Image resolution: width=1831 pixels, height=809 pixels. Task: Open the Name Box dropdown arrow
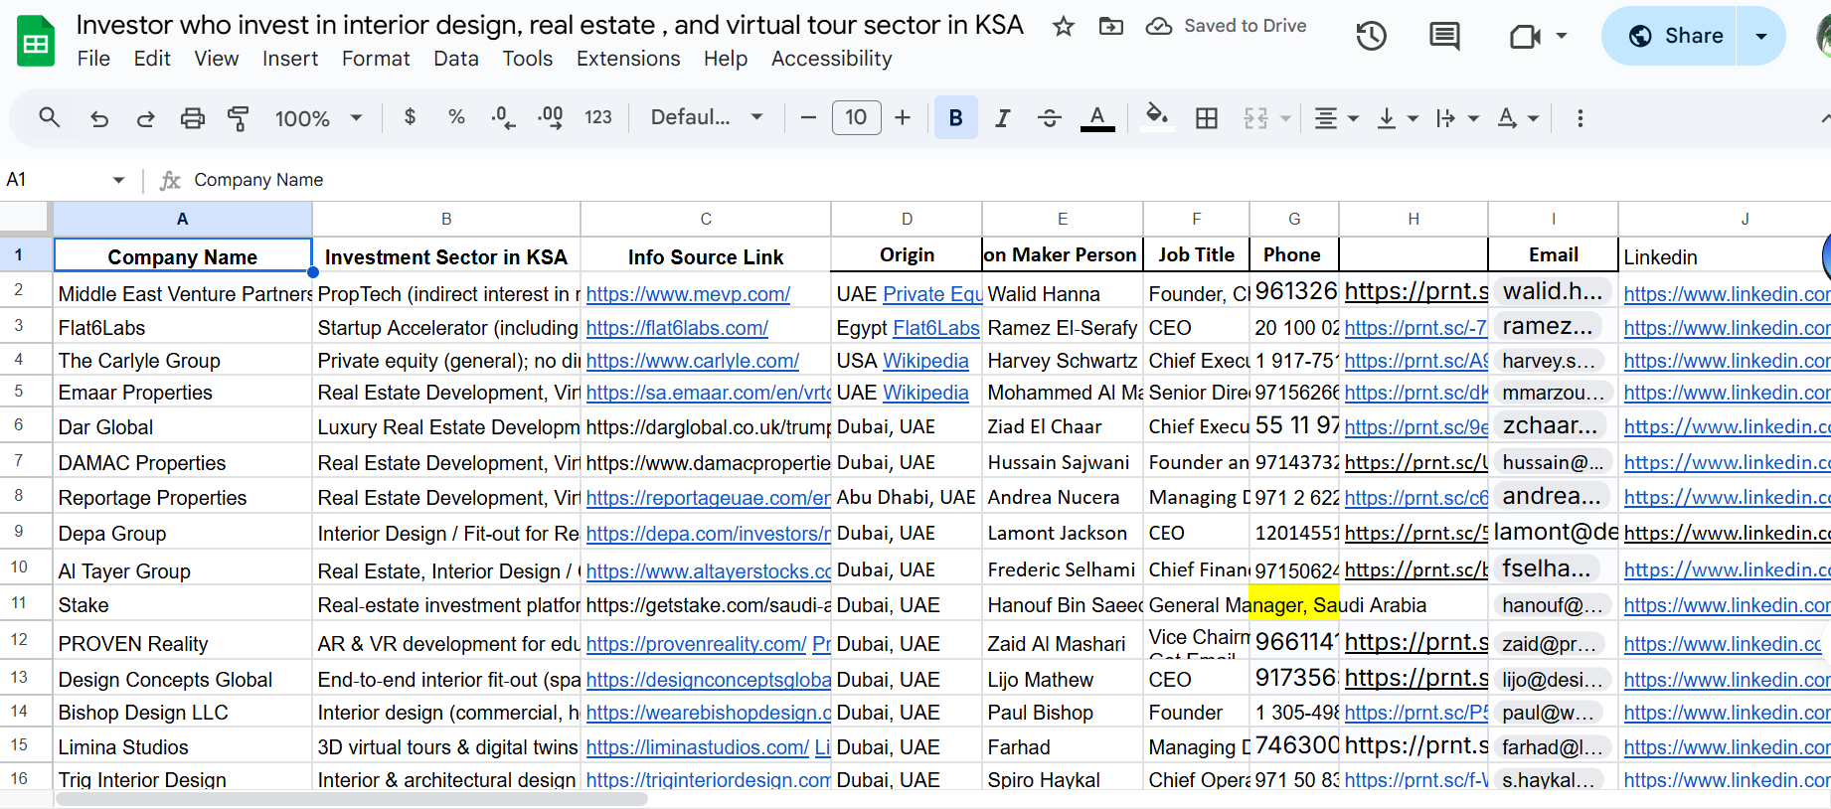[x=118, y=180]
